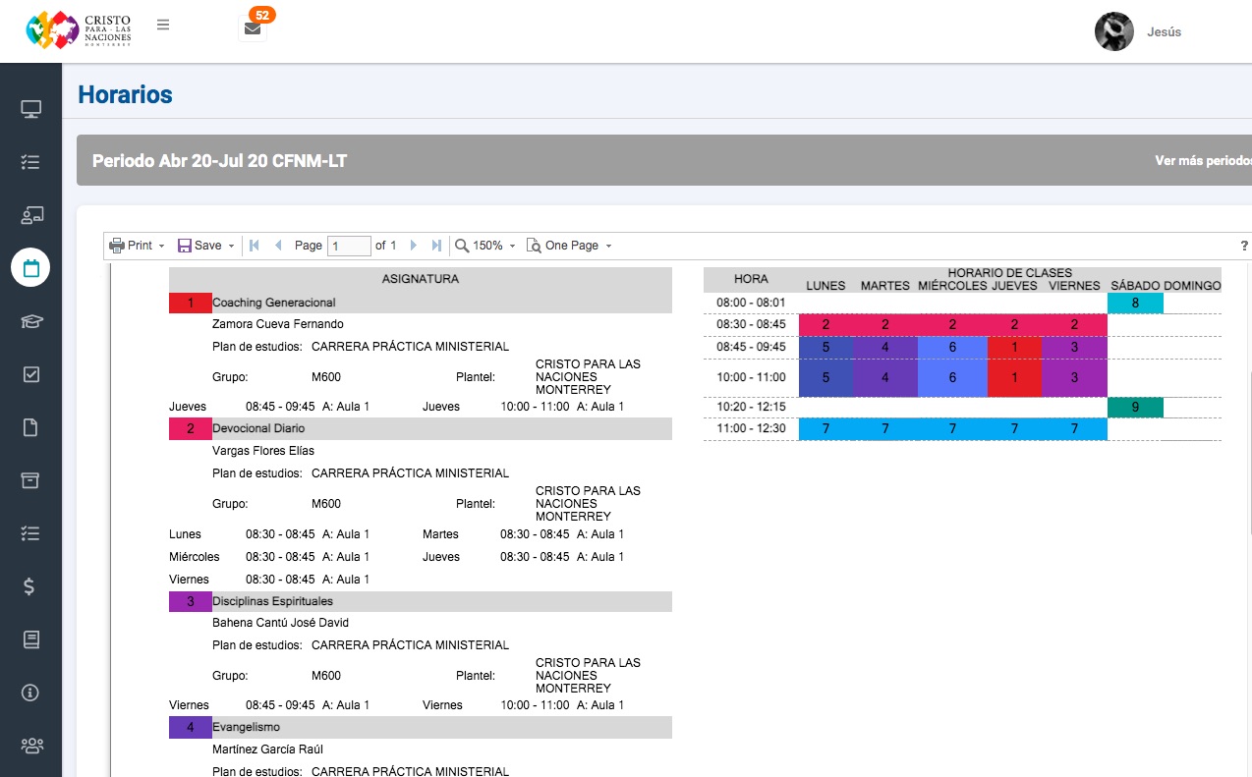Click the info circle sidebar icon
Viewport: 1252px width, 777px height.
[30, 693]
